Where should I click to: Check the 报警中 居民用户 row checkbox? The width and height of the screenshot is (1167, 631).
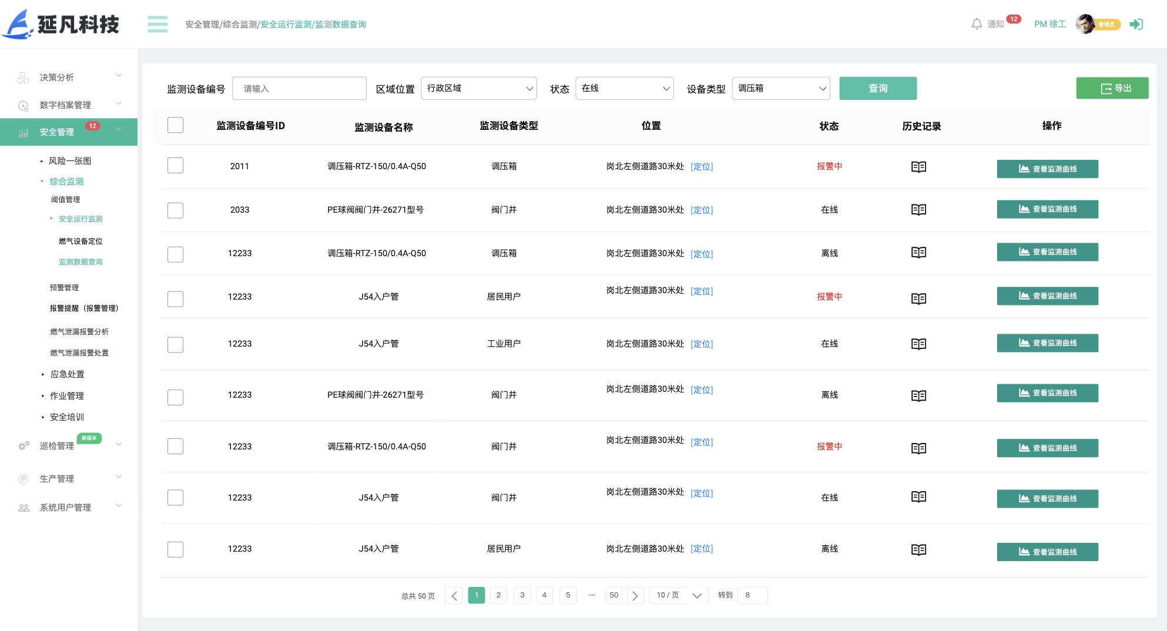(175, 299)
